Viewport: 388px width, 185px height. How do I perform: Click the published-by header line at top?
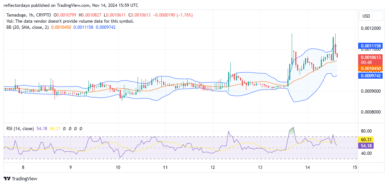[x=71, y=5]
